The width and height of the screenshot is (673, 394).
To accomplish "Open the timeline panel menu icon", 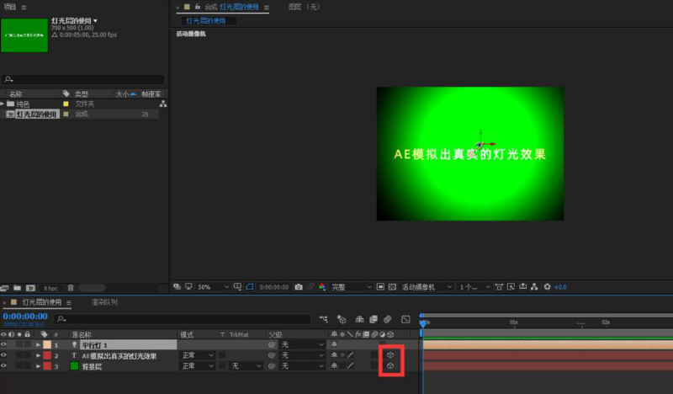I will tap(69, 303).
